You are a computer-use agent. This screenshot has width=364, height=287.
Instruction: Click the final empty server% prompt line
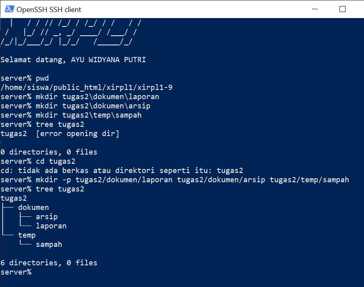click(16, 272)
